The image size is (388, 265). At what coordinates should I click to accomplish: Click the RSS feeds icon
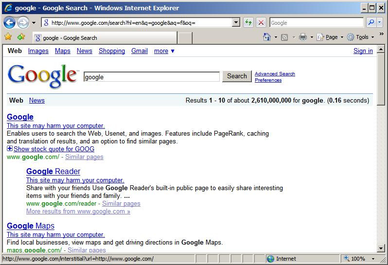click(284, 37)
